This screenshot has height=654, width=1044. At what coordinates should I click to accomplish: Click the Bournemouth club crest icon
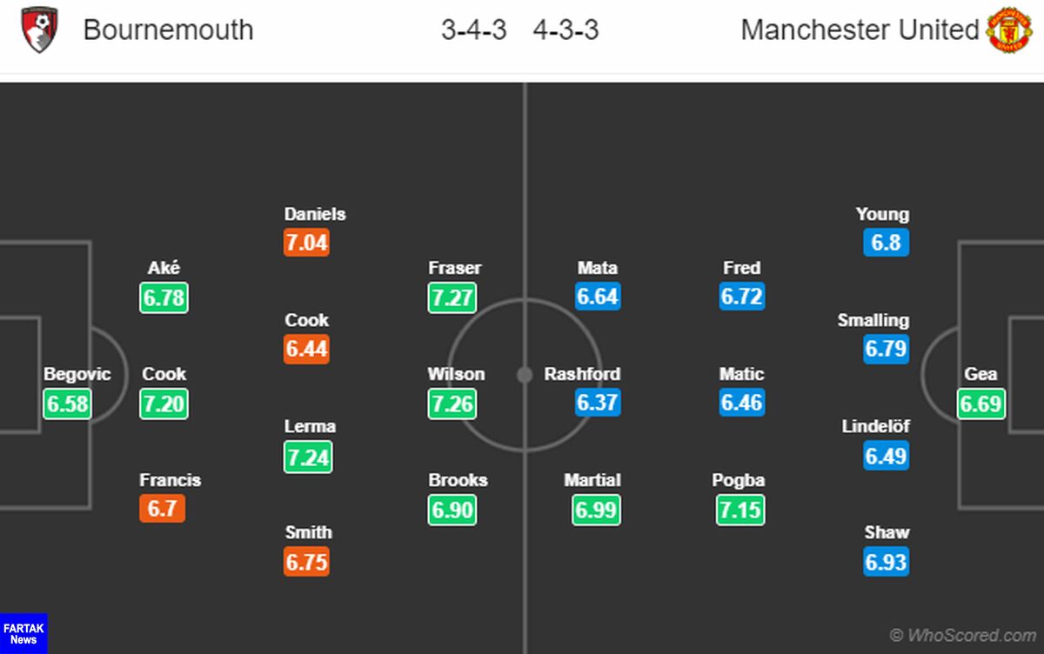[x=39, y=30]
